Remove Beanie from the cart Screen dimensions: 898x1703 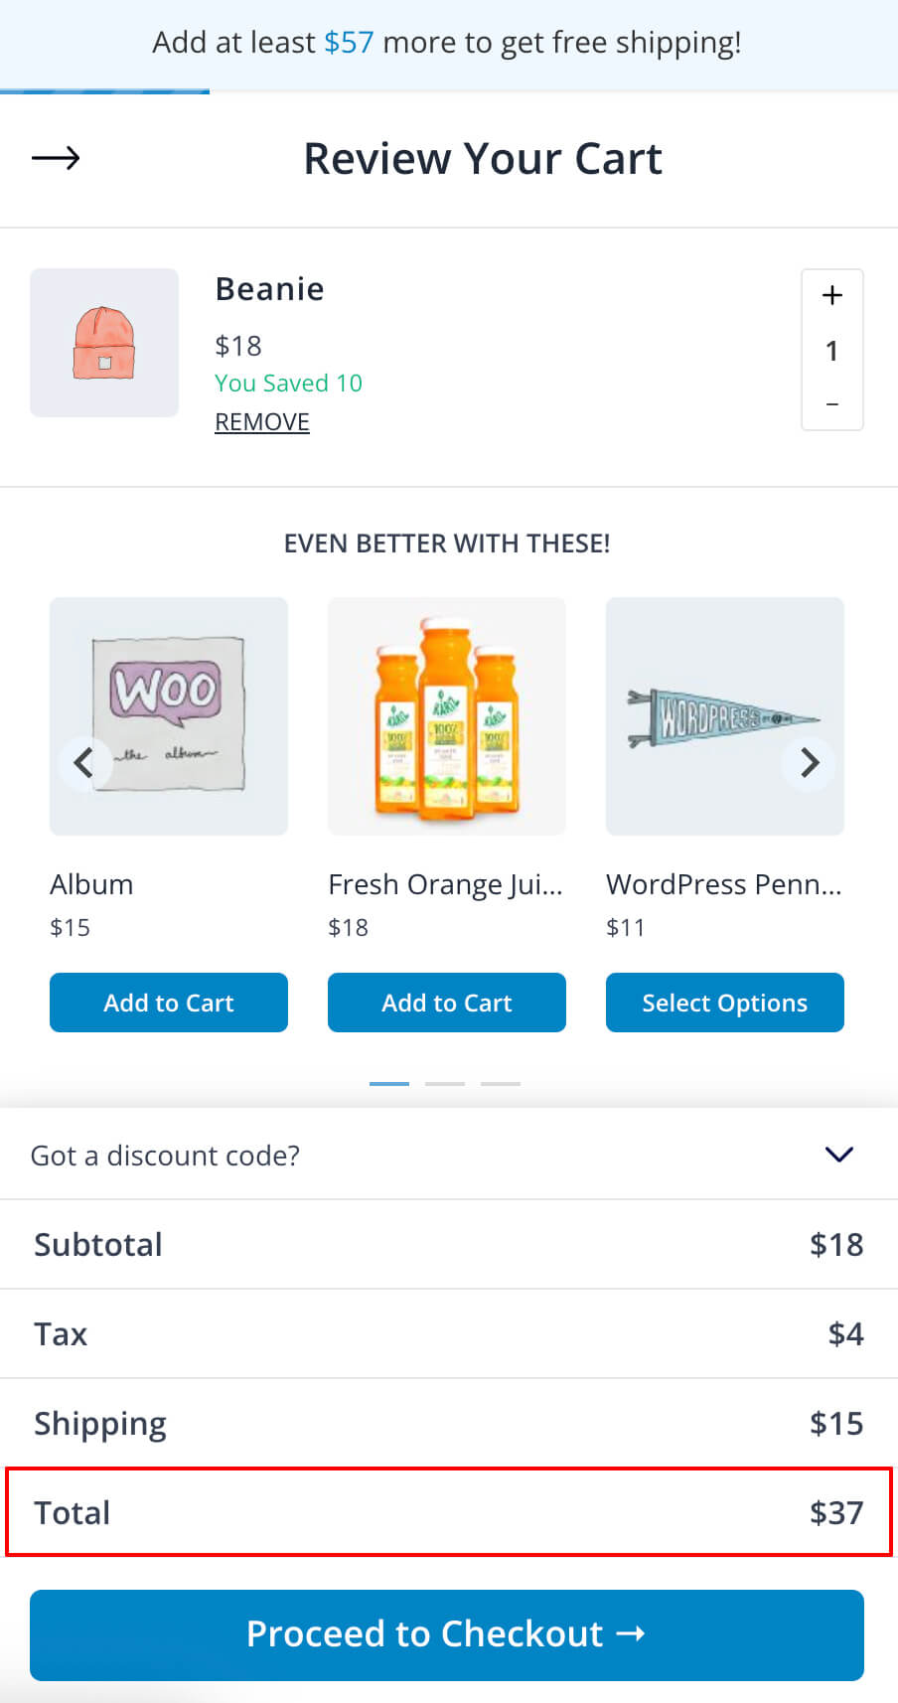click(x=262, y=422)
